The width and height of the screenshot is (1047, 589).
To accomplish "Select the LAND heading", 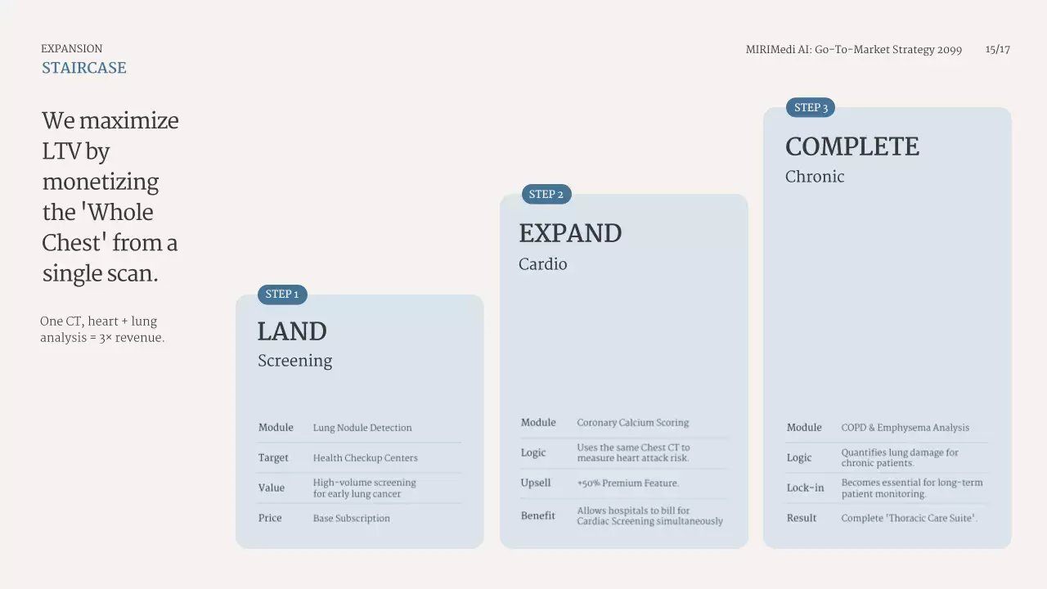I will point(292,331).
